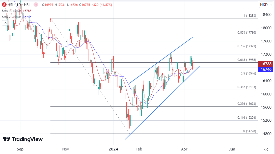275x154 pixels.
Task: Click the Nov date label on time axis
Action: point(66,149)
